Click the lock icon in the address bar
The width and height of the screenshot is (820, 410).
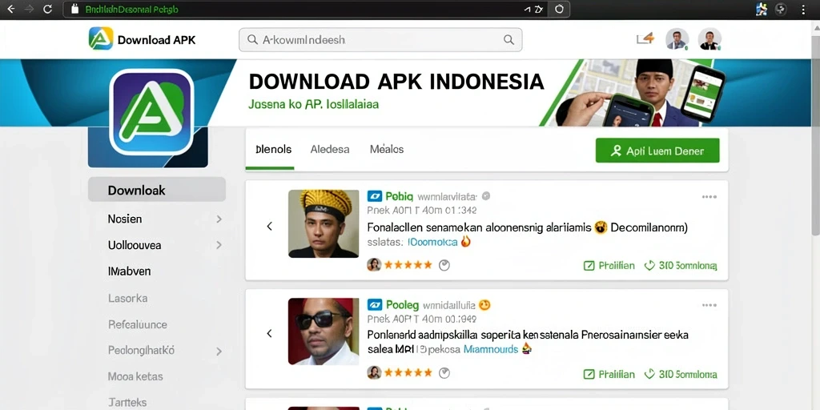(x=74, y=9)
